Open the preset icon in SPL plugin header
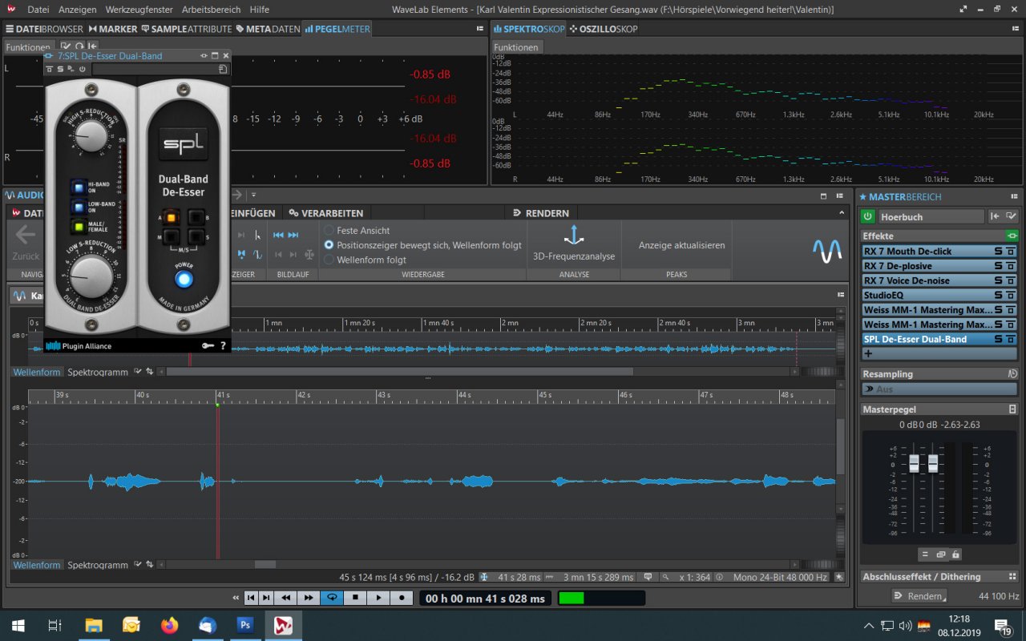Screen dimensions: 1026x641 coord(223,70)
